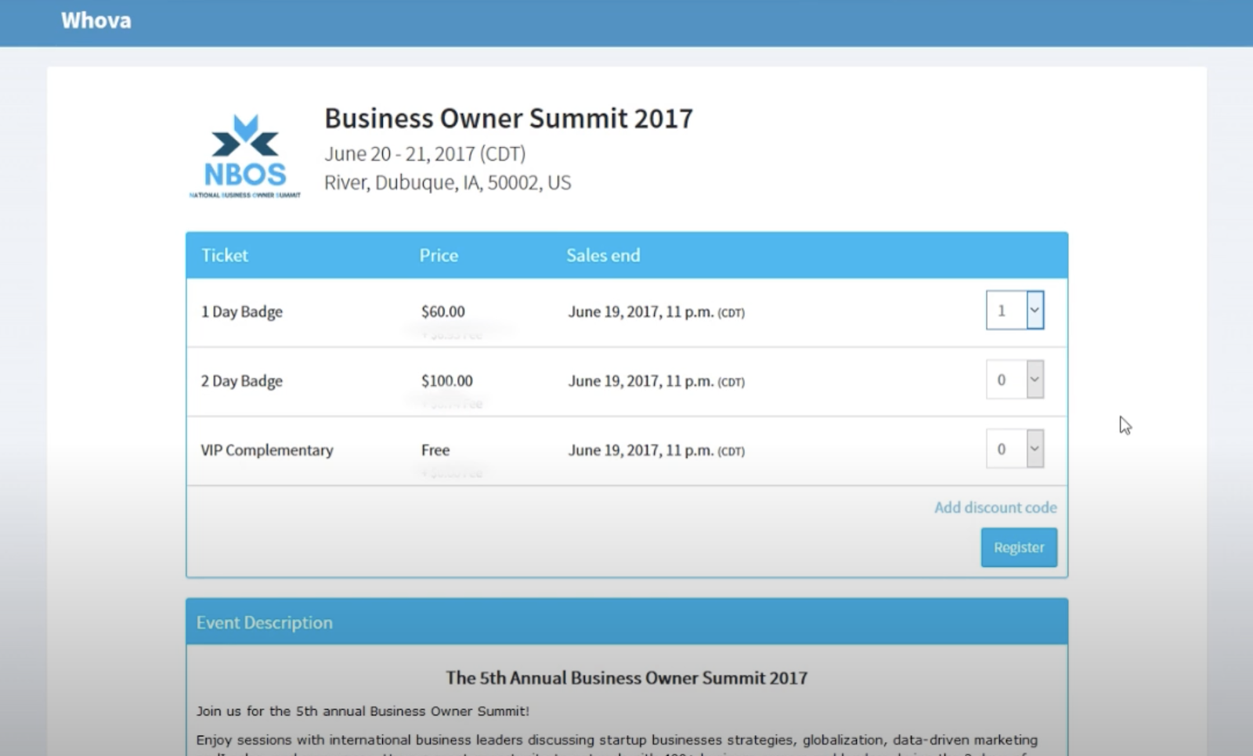Click the June 20 - 21, 2017 event date
Image resolution: width=1253 pixels, height=756 pixels.
tap(425, 153)
